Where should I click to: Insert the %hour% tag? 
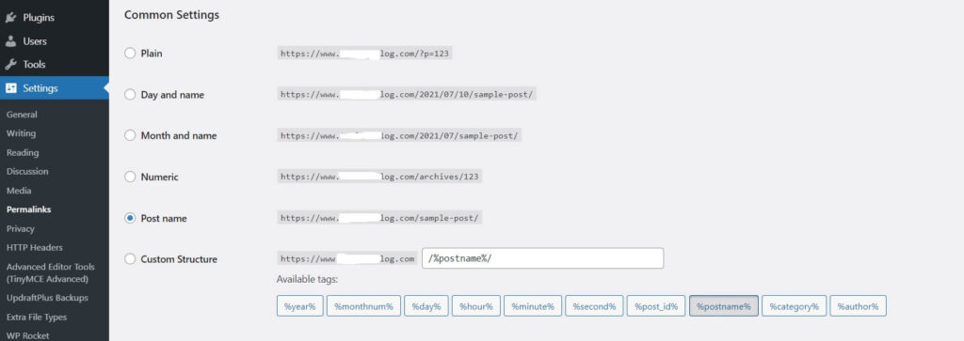(475, 306)
